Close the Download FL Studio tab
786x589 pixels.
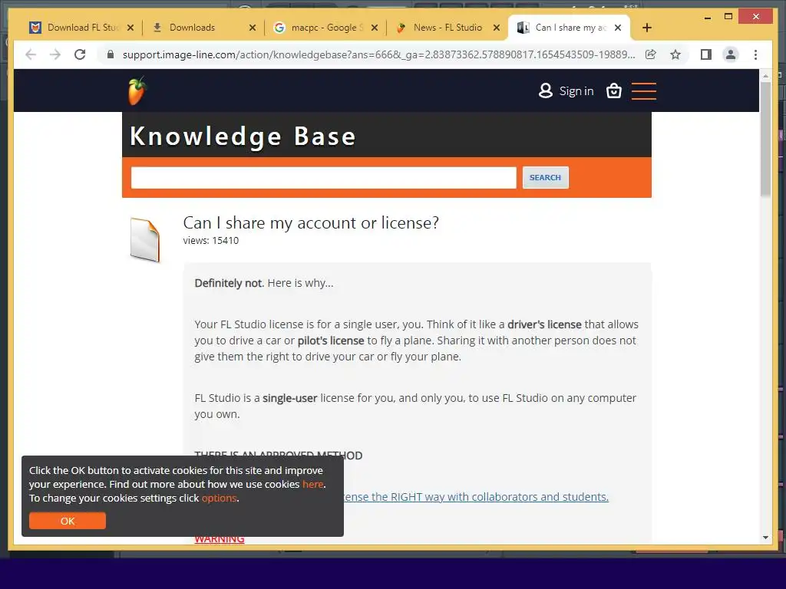pos(130,28)
